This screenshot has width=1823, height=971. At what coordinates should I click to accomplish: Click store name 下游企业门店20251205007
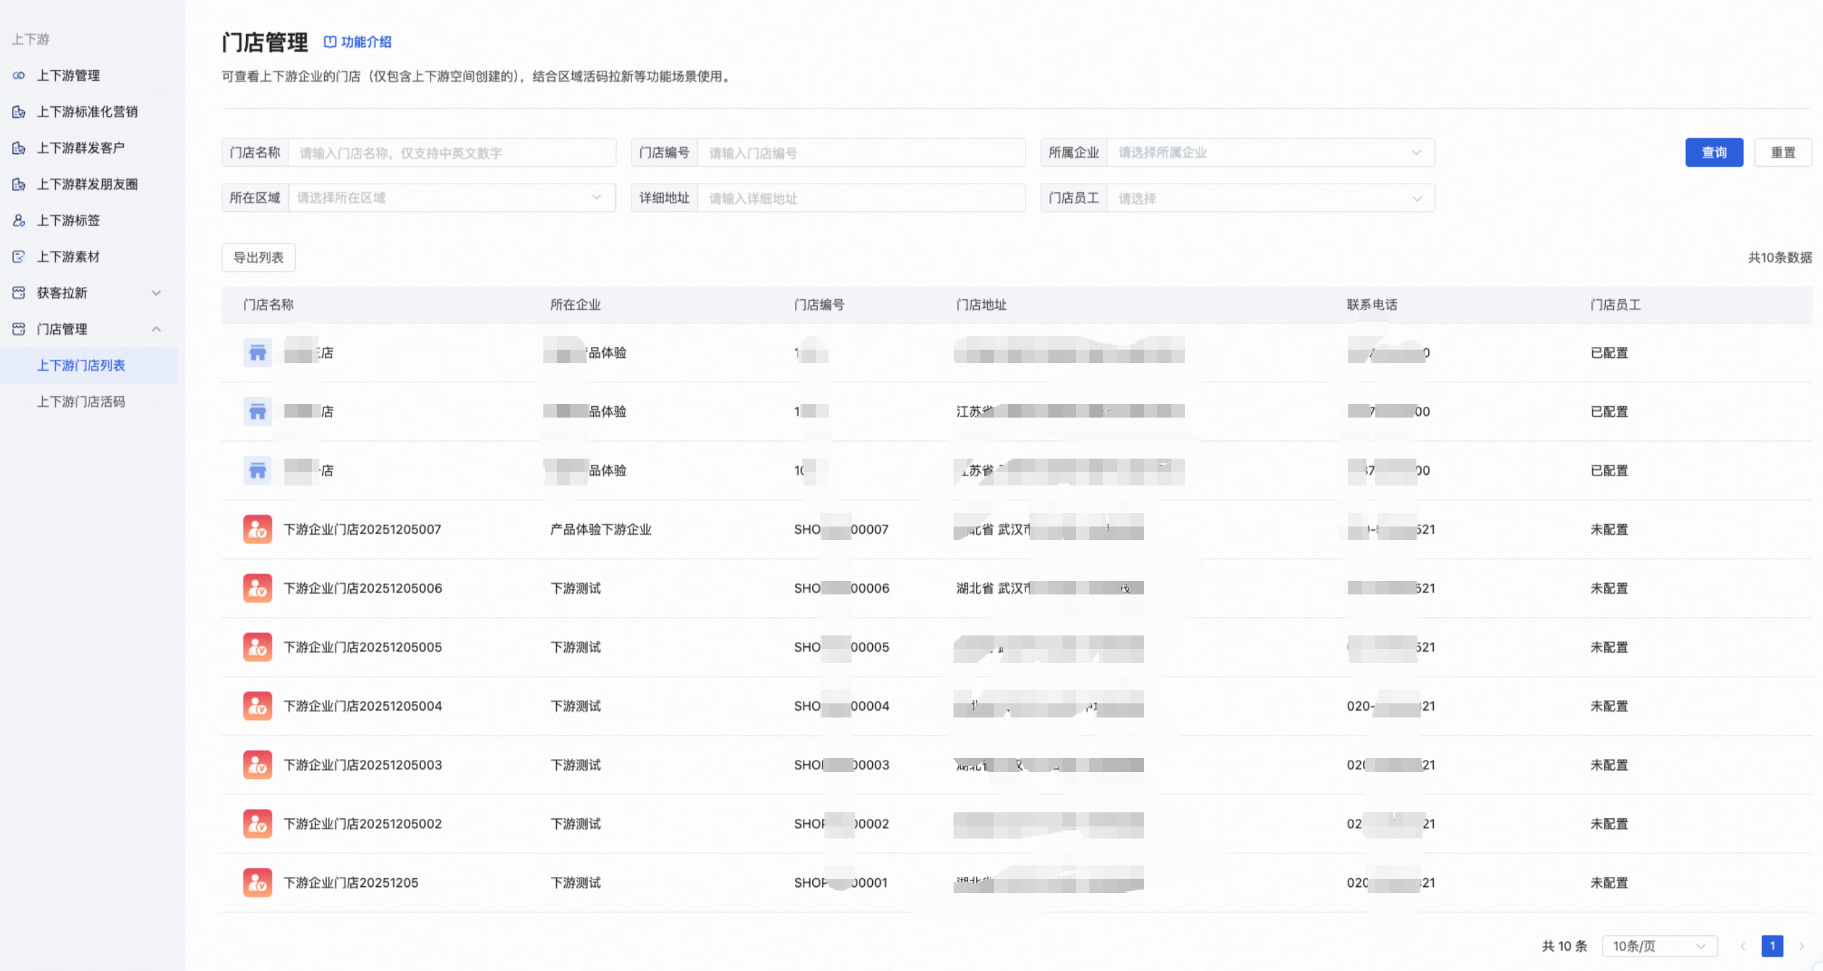click(x=362, y=529)
